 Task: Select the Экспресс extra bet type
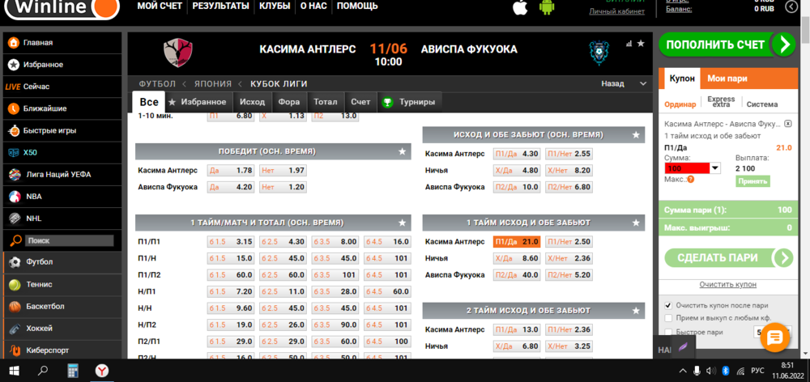[721, 101]
